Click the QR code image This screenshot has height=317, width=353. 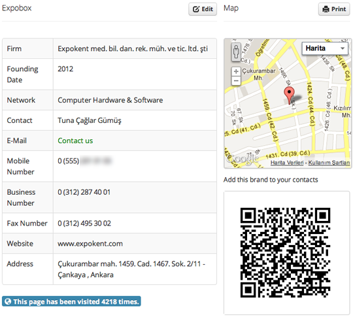285,252
